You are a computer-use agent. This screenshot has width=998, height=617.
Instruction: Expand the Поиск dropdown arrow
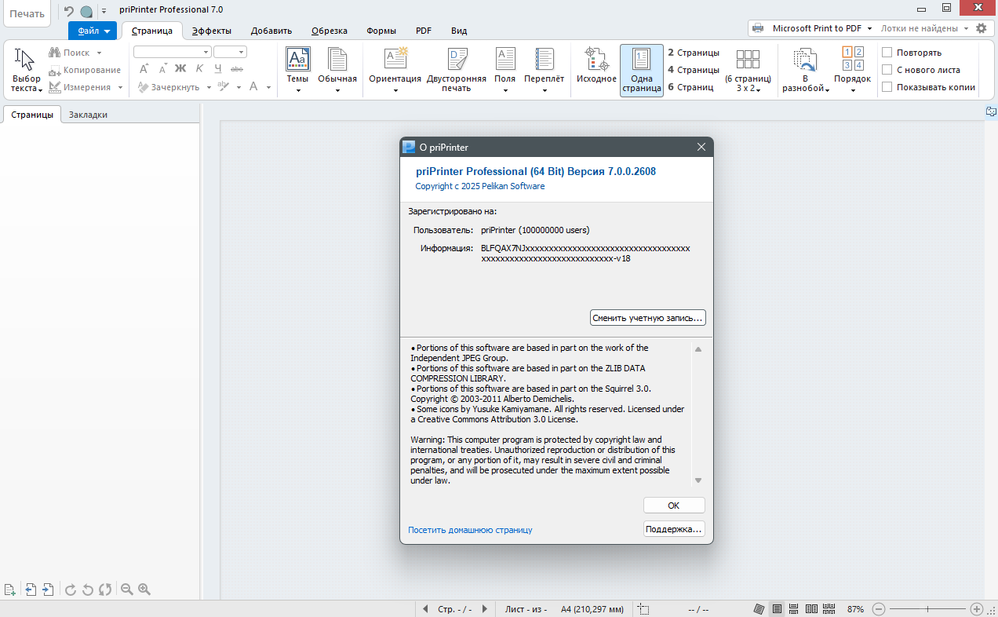click(x=100, y=53)
